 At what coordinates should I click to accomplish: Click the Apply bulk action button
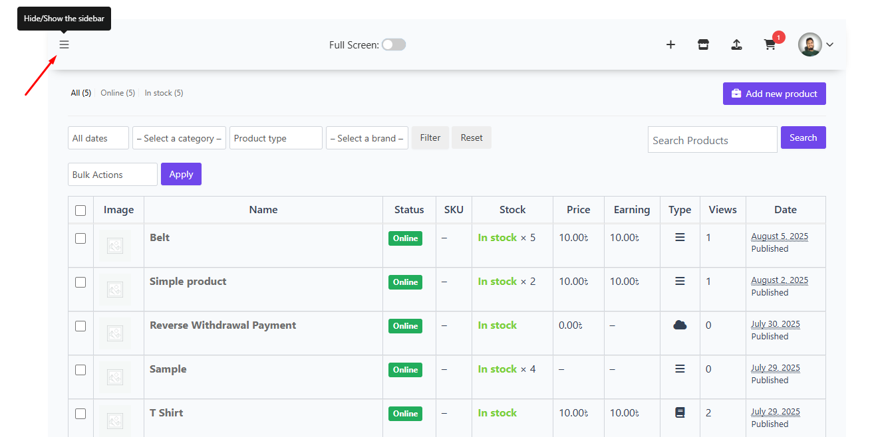pyautogui.click(x=181, y=174)
